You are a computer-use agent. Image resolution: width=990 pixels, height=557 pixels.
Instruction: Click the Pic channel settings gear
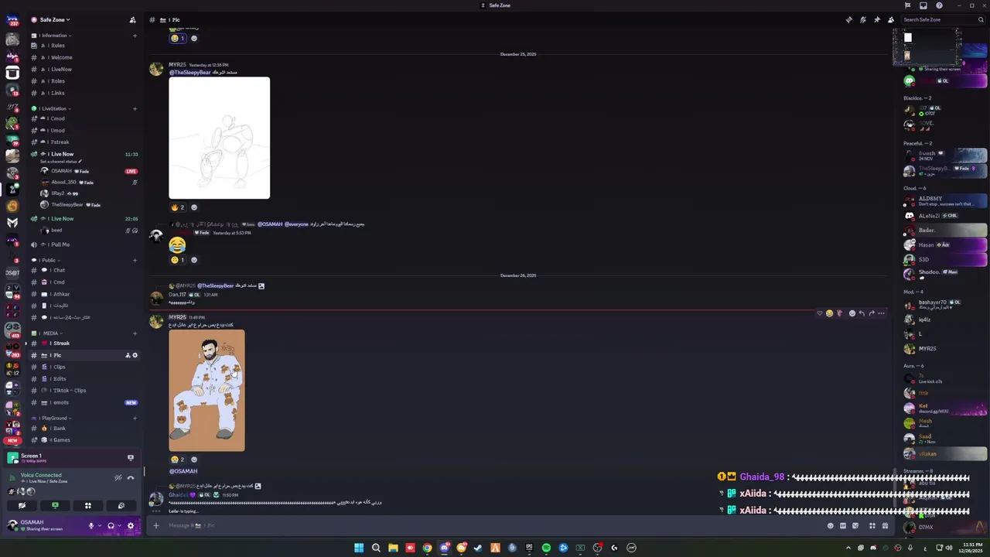coord(135,355)
